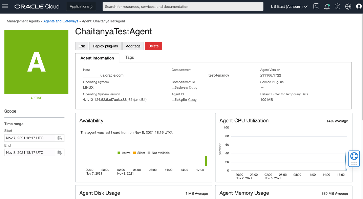This screenshot has height=199, width=363.
Task: Click the test-tenancy compartment value
Action: (x=219, y=75)
